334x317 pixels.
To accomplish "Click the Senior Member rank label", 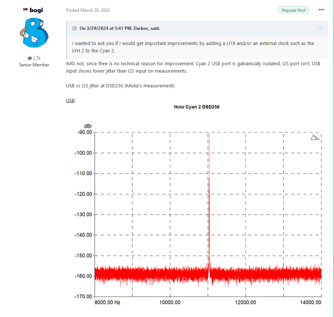I will tap(34, 65).
